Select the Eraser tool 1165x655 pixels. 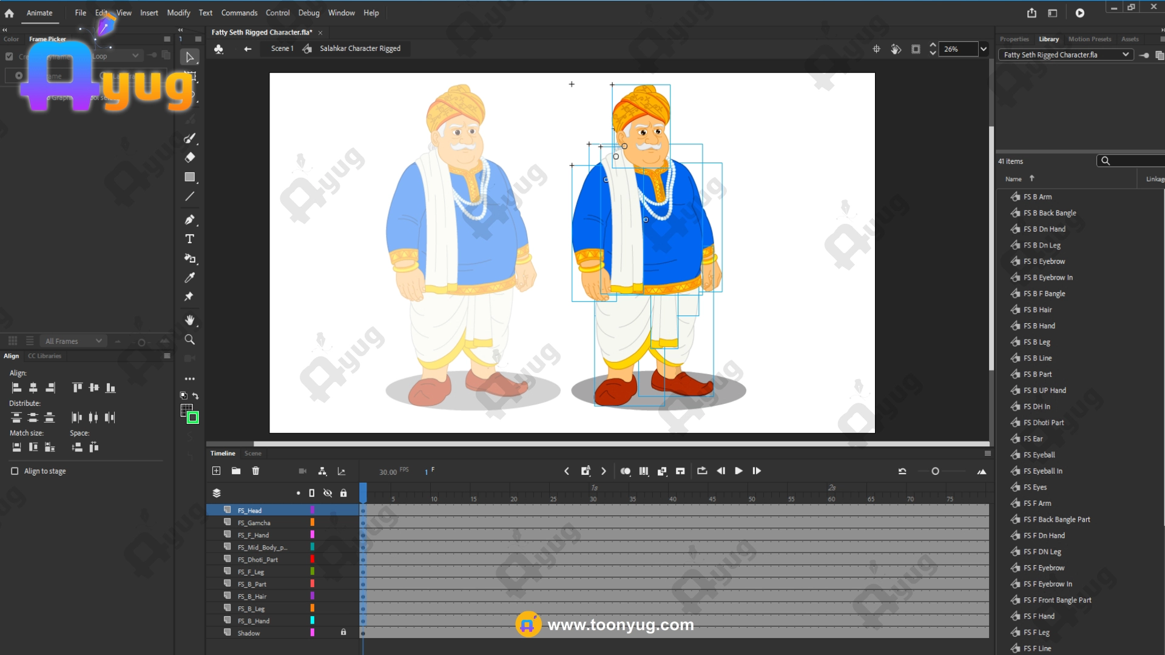coord(189,158)
